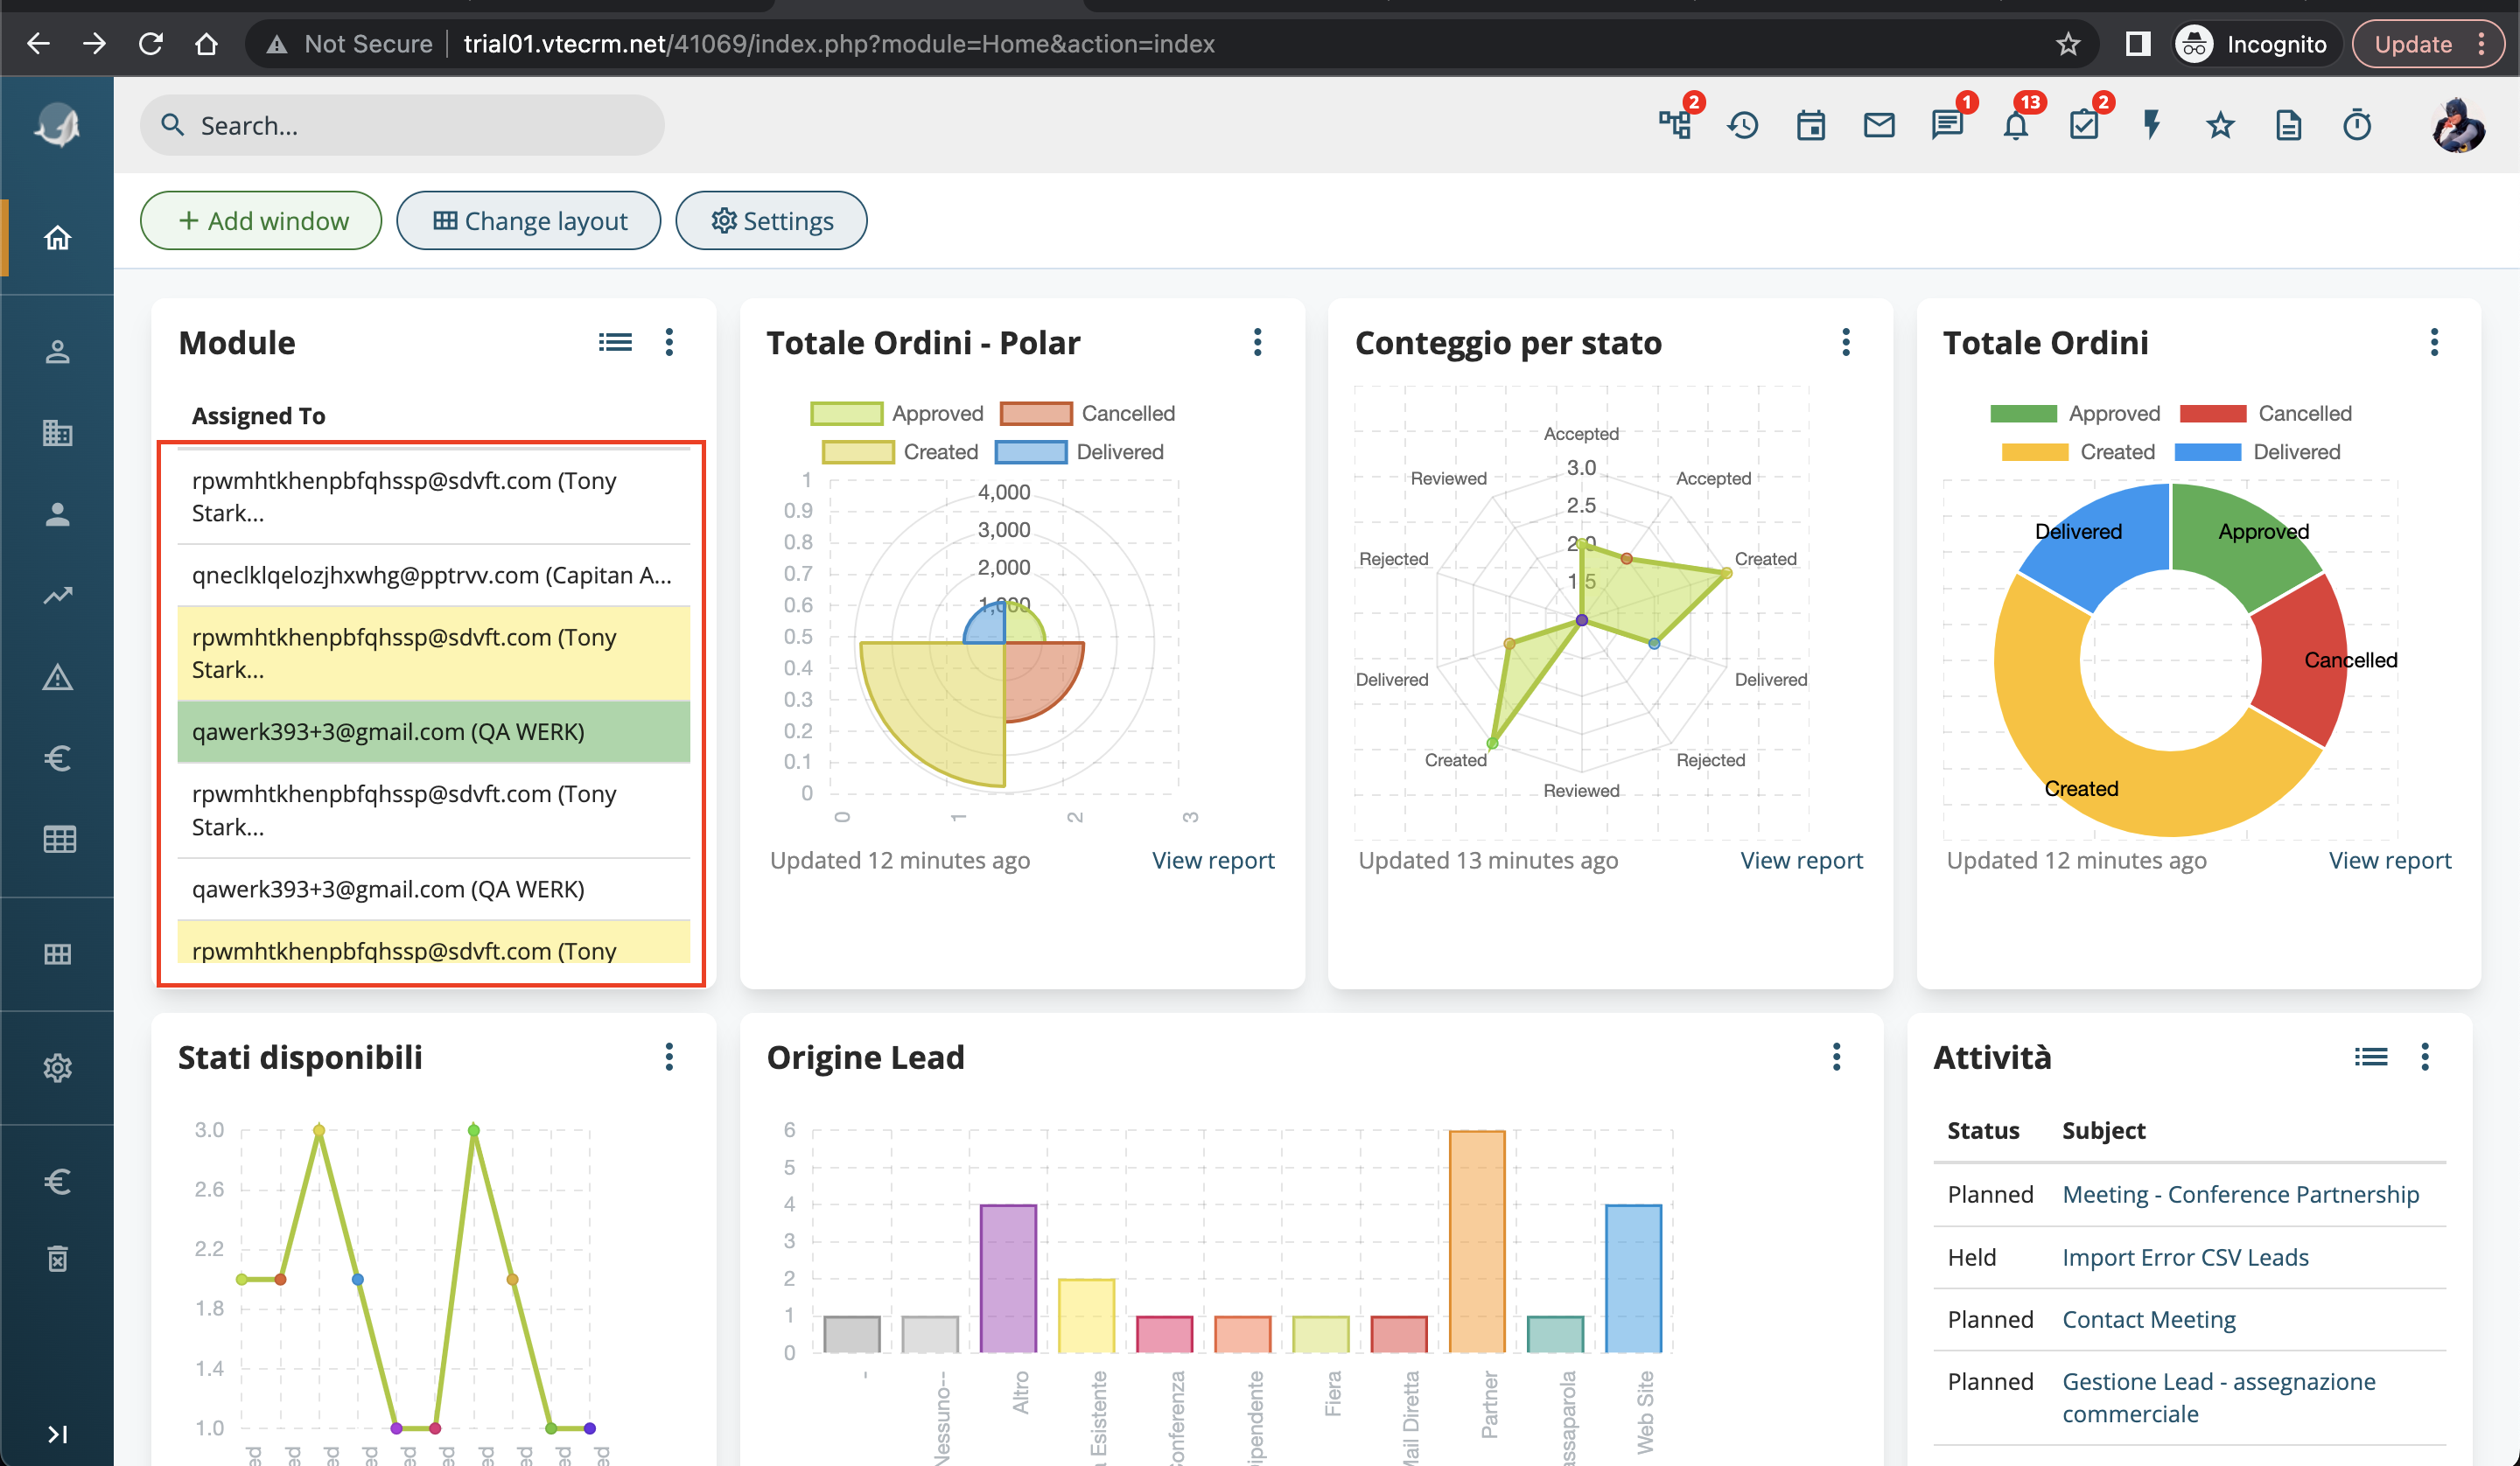Open the chat messages icon with badge 1
The height and width of the screenshot is (1466, 2520).
click(x=1947, y=125)
